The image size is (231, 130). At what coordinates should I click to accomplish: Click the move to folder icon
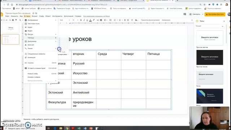tap(36, 13)
